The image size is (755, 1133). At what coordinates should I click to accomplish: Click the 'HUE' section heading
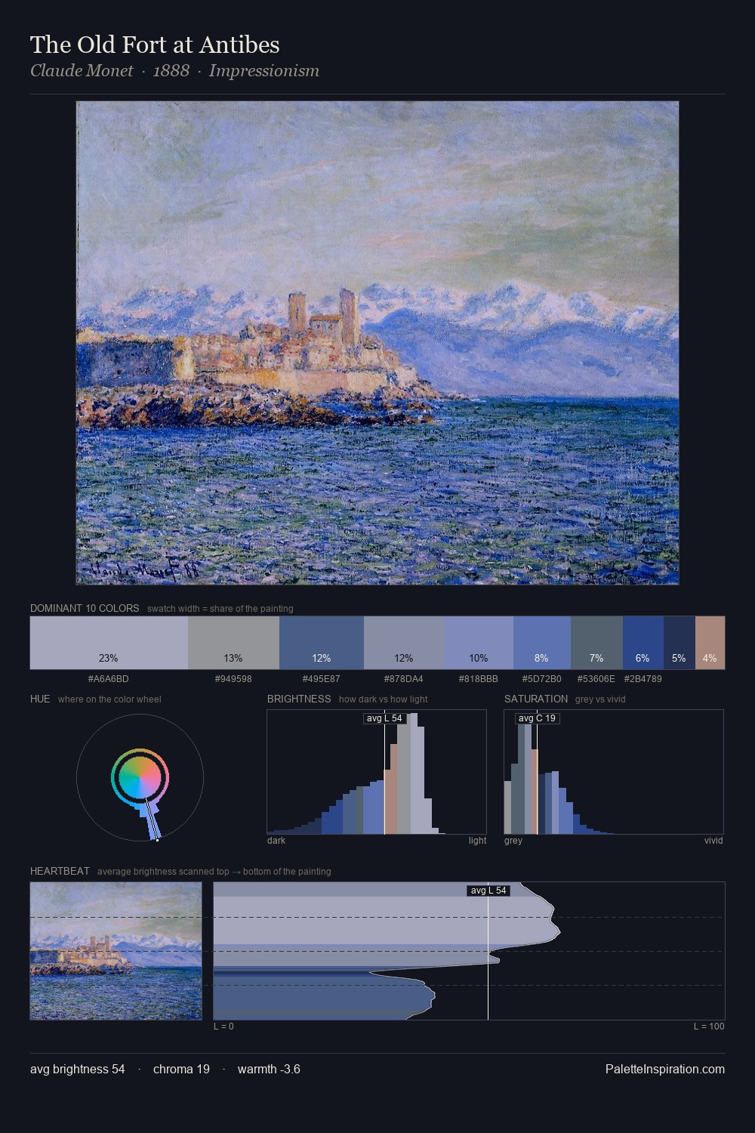(40, 699)
